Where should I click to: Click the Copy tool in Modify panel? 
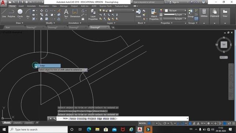pos(42,15)
